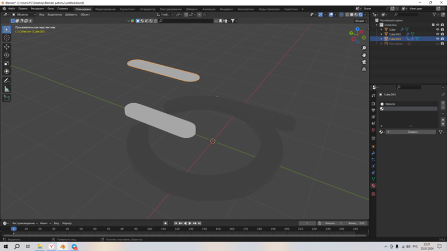Open the Правка menu
Image resolution: width=447 pixels, height=251 pixels.
23,9
